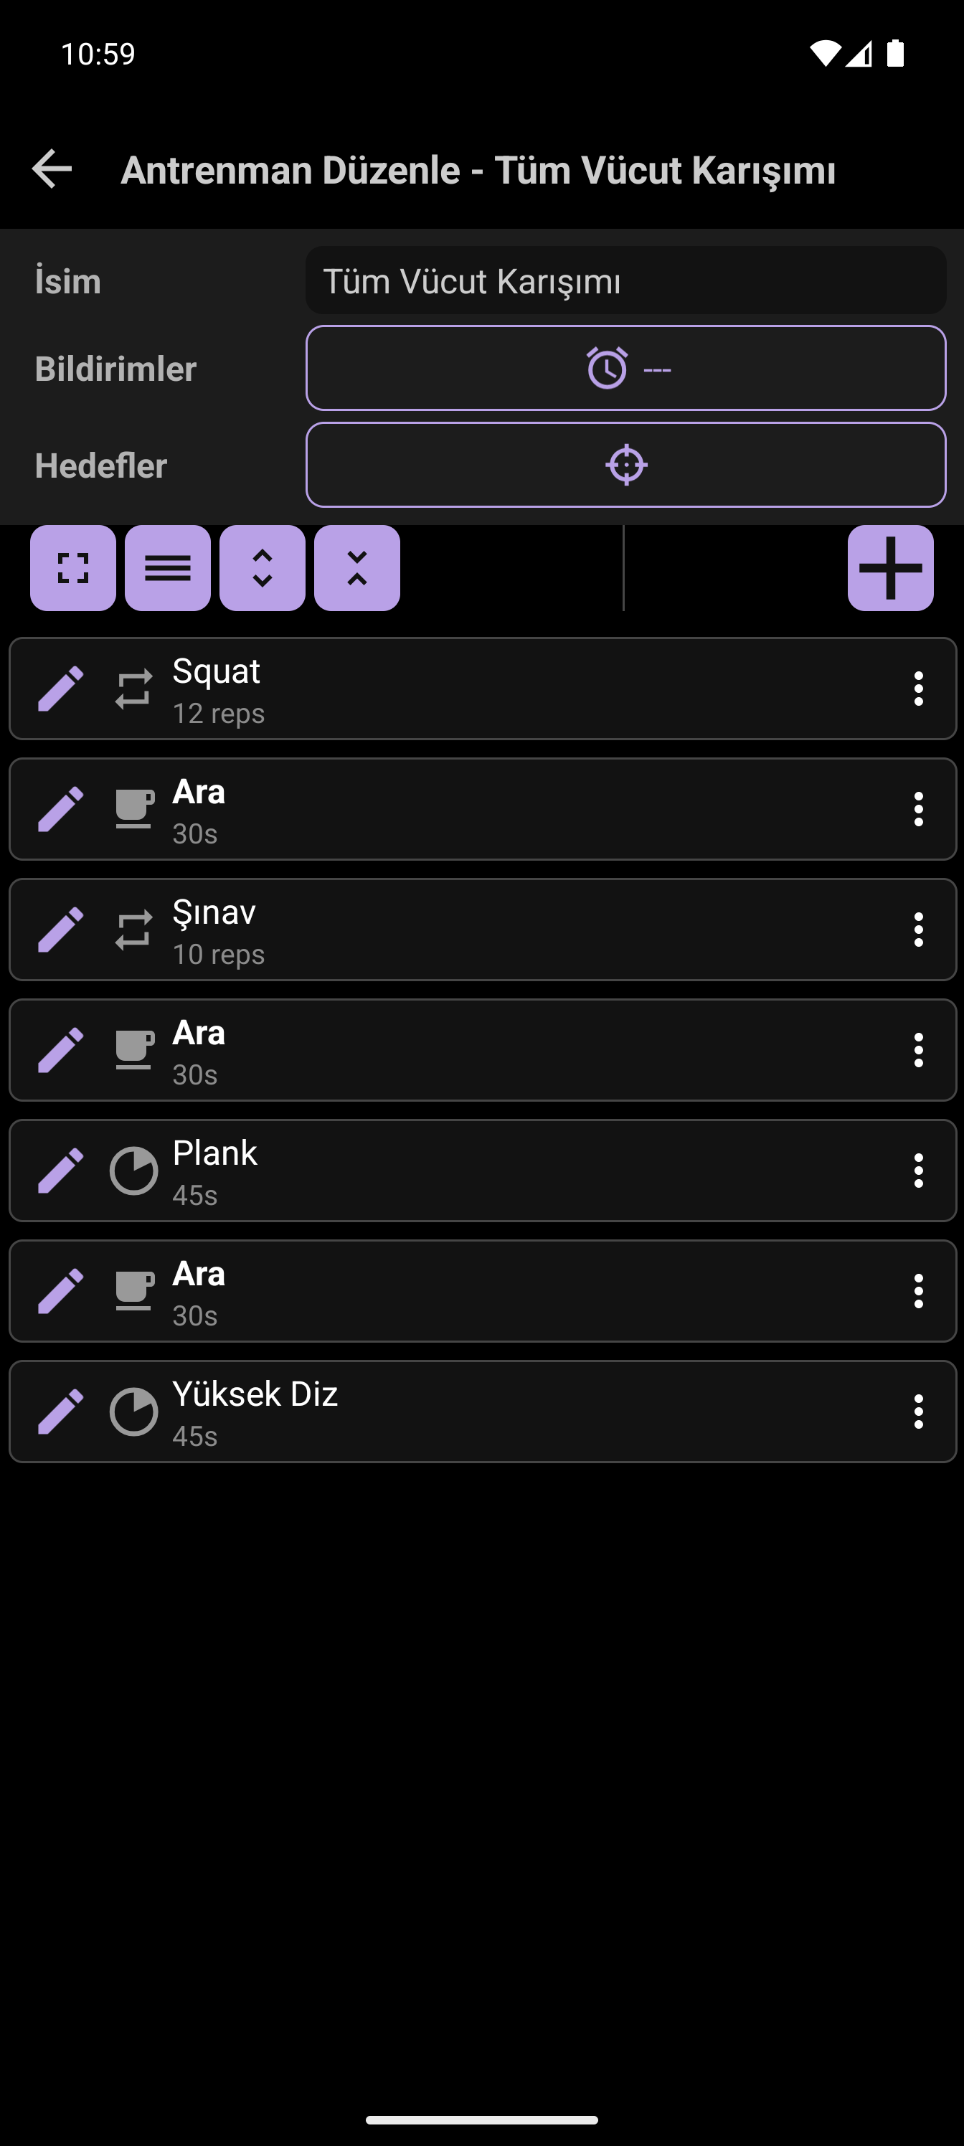
Task: Edit the Plank exercise with pencil icon
Action: 61,1171
